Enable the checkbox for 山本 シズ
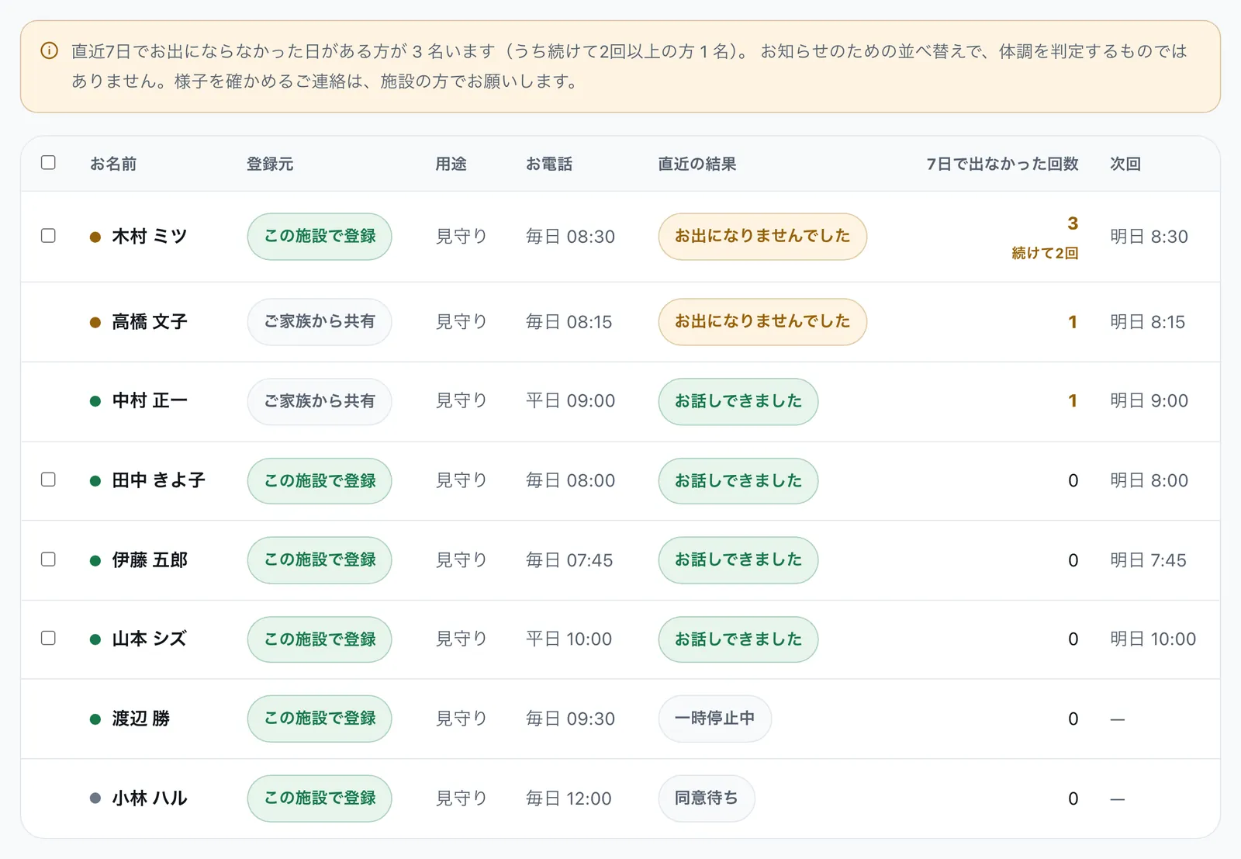 [48, 638]
